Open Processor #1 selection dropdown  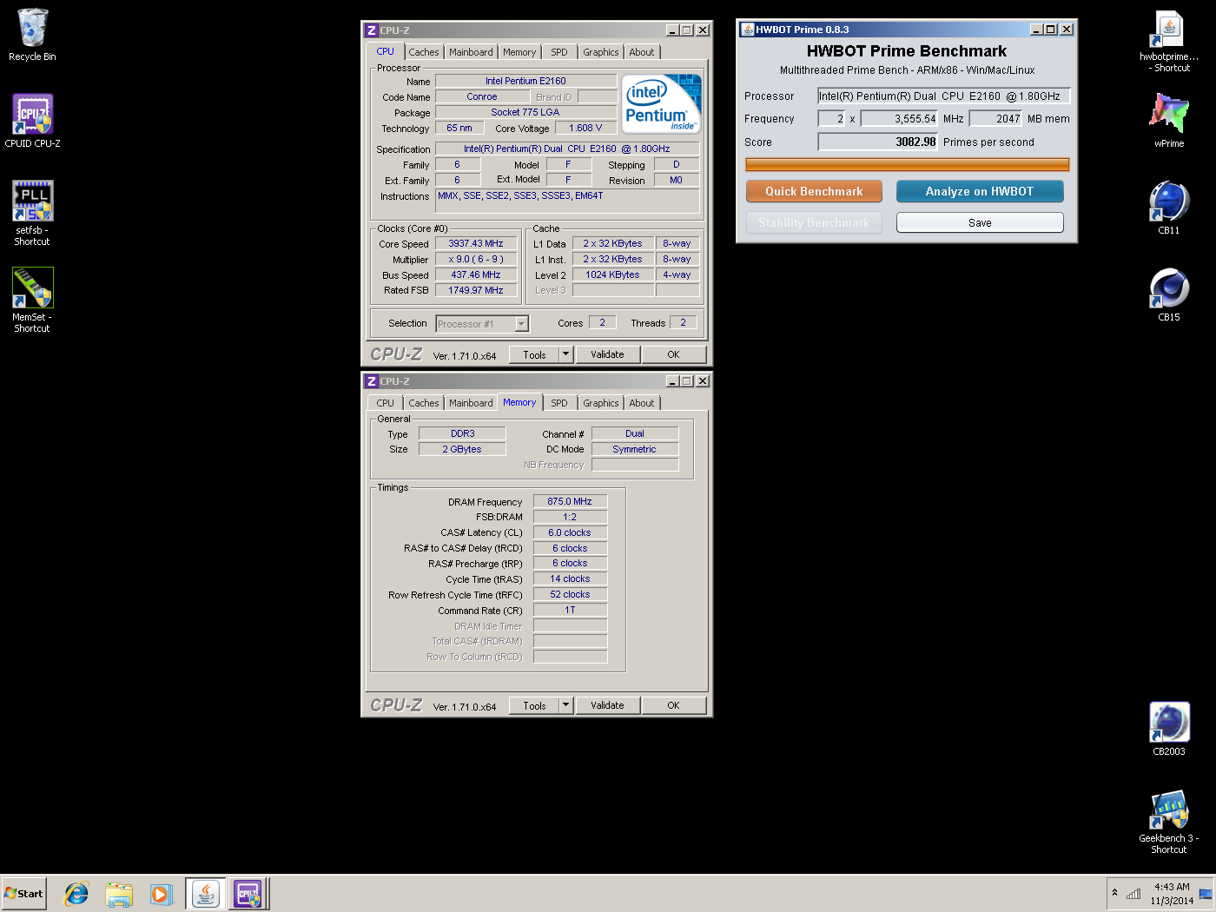coord(482,324)
